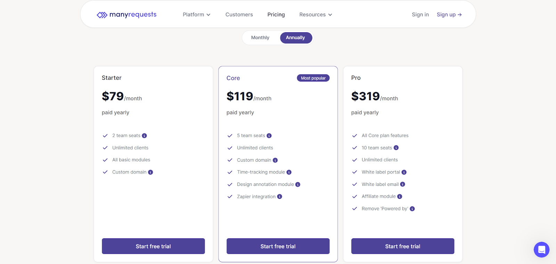The height and width of the screenshot is (264, 556).
Task: Open the Customers page from the navbar
Action: coord(239,15)
